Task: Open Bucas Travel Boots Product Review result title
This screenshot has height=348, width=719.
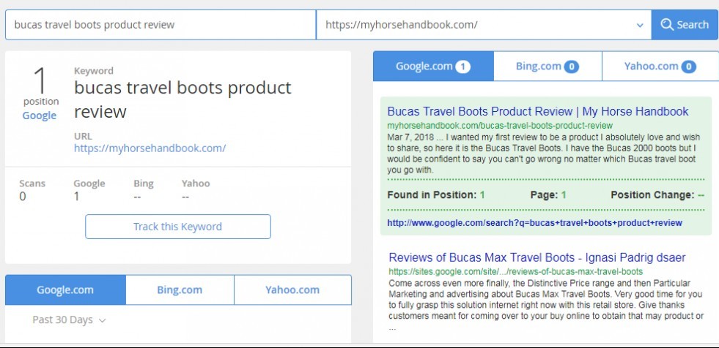Action: point(538,111)
